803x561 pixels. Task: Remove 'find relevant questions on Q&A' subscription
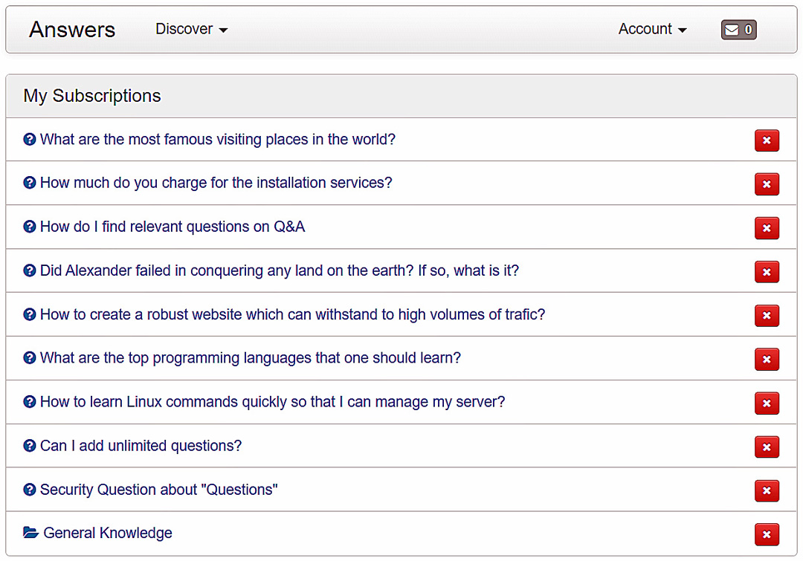pyautogui.click(x=767, y=228)
